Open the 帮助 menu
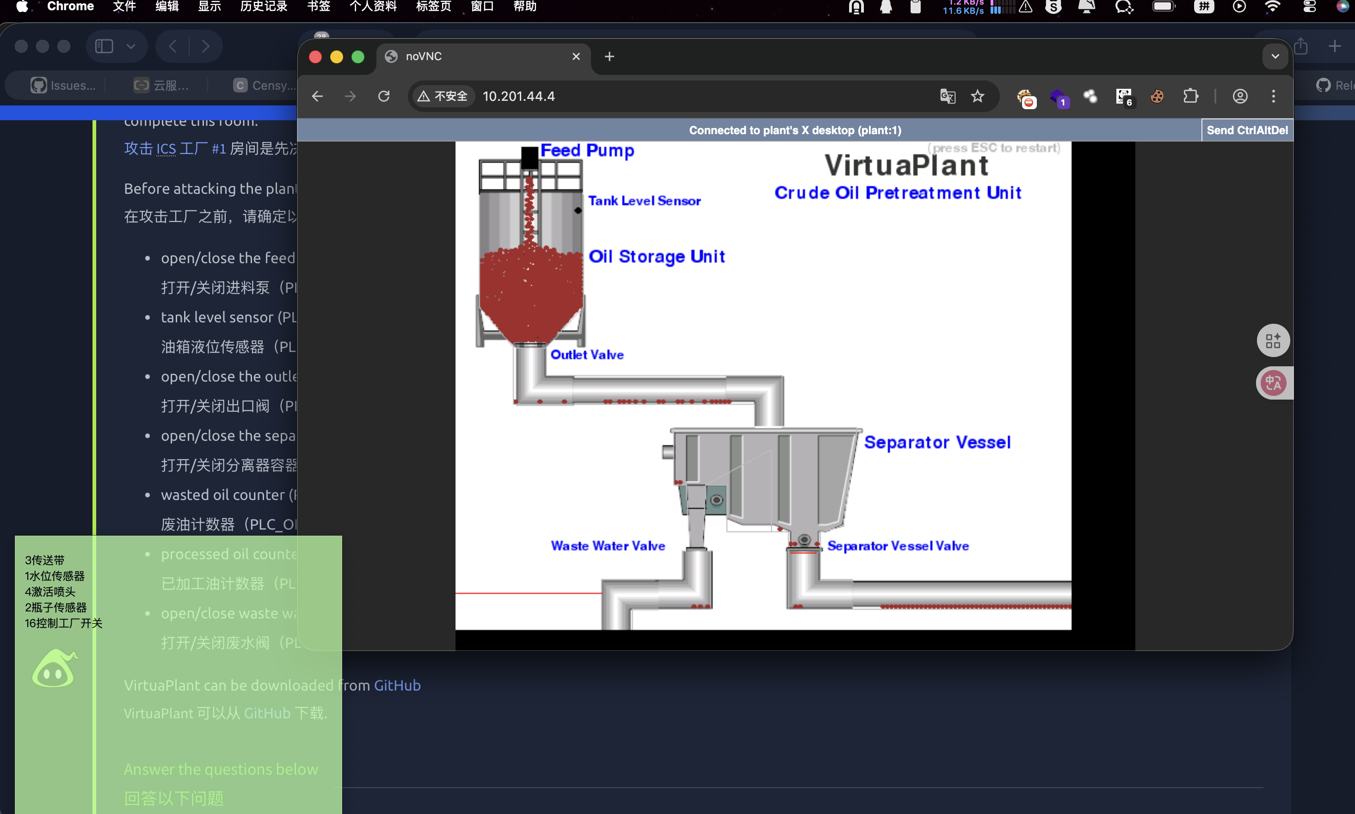Viewport: 1355px width, 814px height. tap(525, 6)
